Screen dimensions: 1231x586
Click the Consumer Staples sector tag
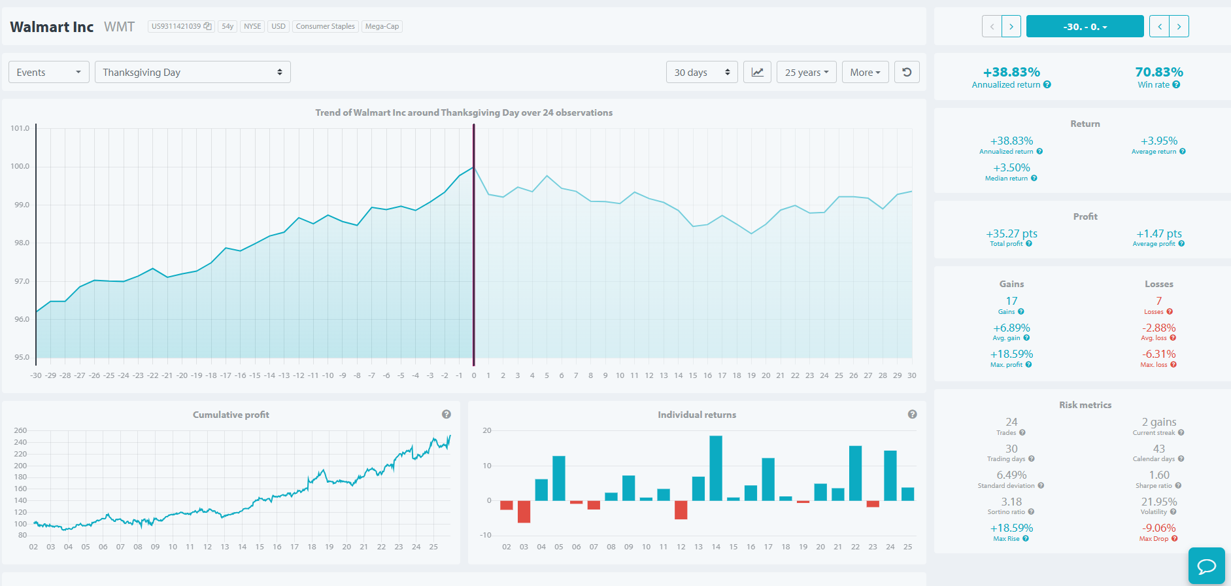[x=326, y=26]
